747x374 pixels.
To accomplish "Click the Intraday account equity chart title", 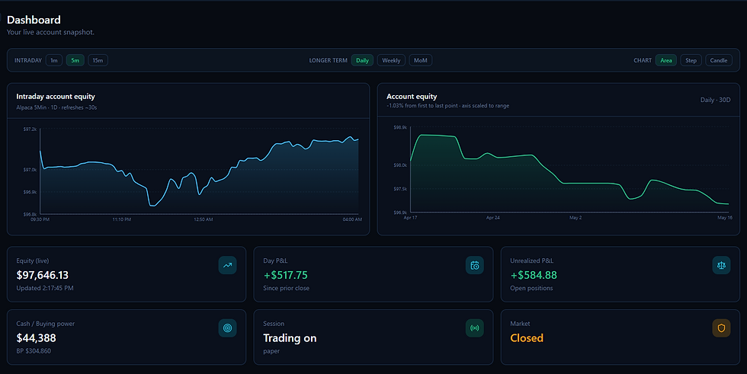I will point(56,97).
